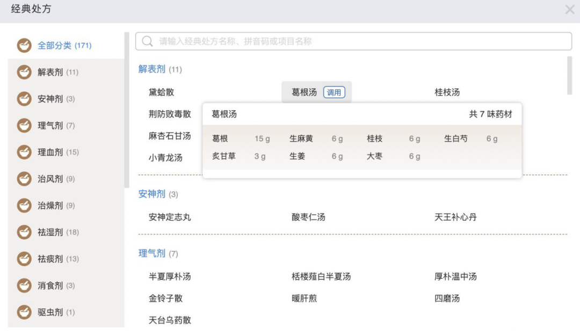Click the 半夏厚朴汤 prescription
The height and width of the screenshot is (331, 580).
click(x=170, y=277)
